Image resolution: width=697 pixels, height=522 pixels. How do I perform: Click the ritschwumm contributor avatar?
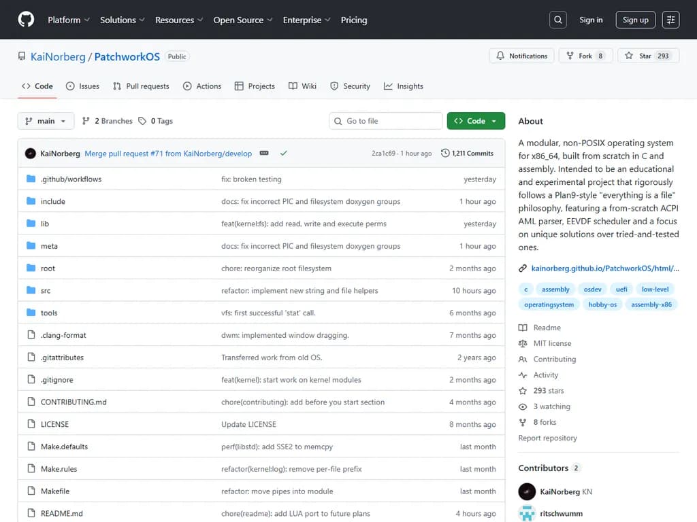point(527,513)
